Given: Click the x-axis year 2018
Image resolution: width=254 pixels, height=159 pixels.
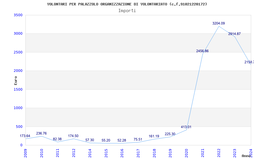Looking at the screenshot, I should click(154, 153).
